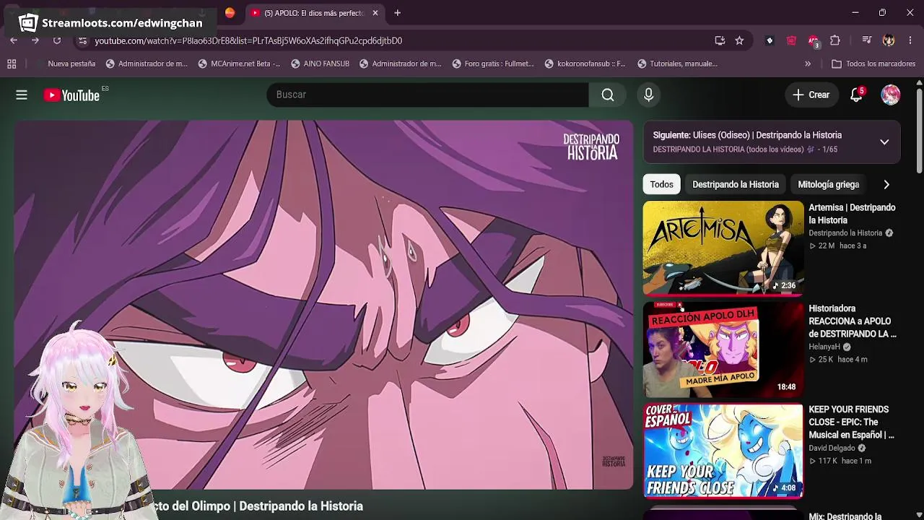Expand the playlist panel chevron
The width and height of the screenshot is (924, 520).
884,142
